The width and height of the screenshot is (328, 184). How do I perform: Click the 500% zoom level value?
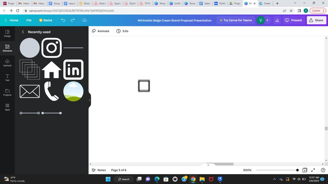pyautogui.click(x=247, y=170)
